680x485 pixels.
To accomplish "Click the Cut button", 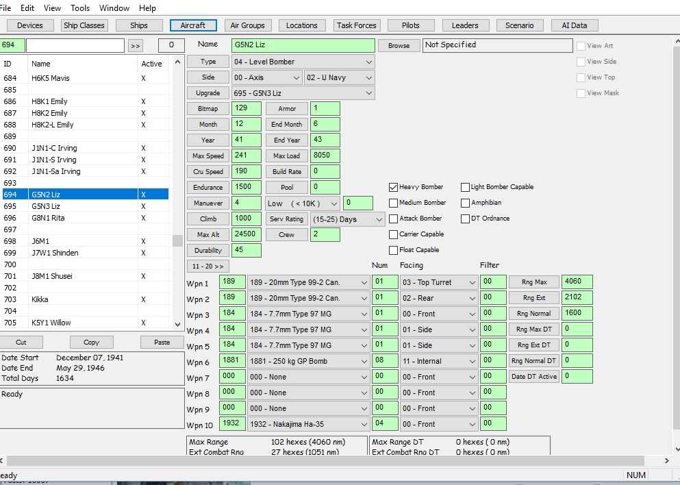I will coord(21,343).
